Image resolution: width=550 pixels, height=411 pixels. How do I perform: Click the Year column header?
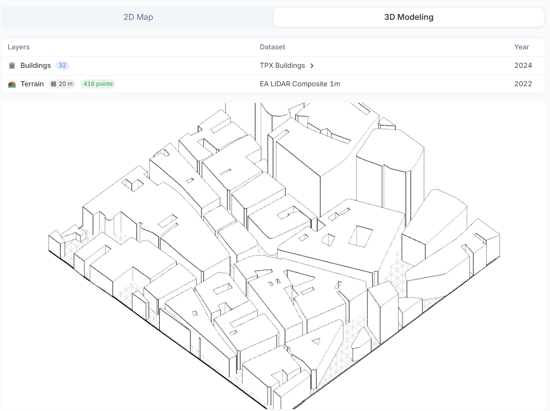(x=521, y=47)
